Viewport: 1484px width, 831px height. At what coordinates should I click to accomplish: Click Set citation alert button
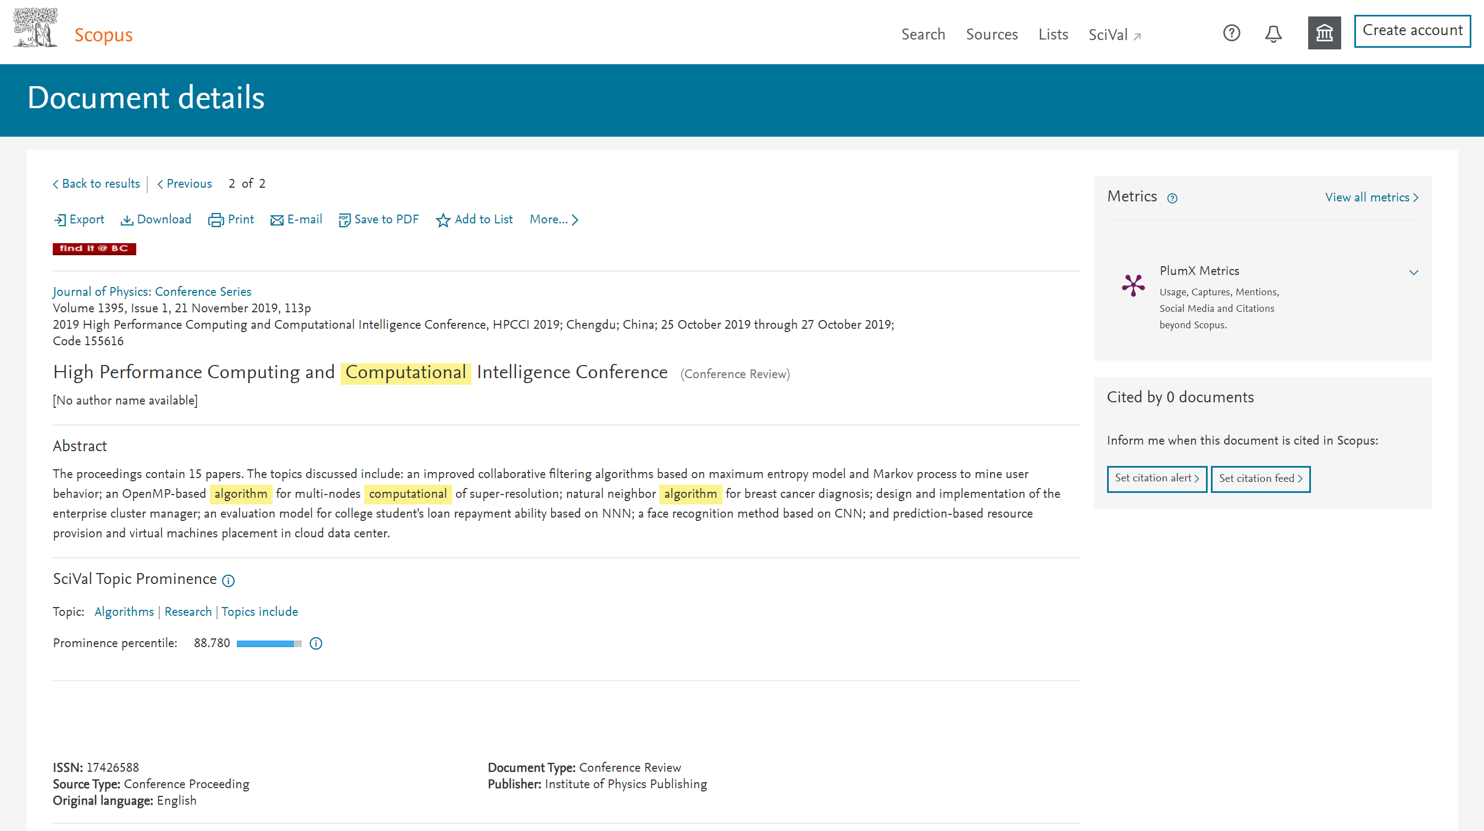1157,479
